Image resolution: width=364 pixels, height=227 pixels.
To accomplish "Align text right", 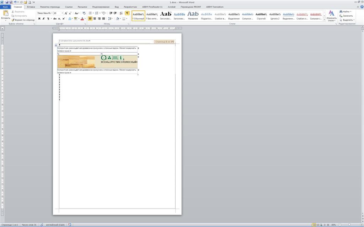I will pyautogui.click(x=99, y=18).
